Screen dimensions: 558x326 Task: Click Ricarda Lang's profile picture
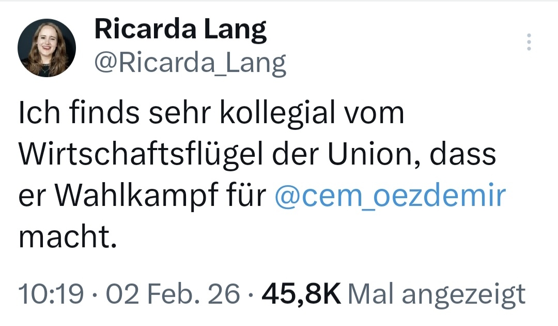47,49
